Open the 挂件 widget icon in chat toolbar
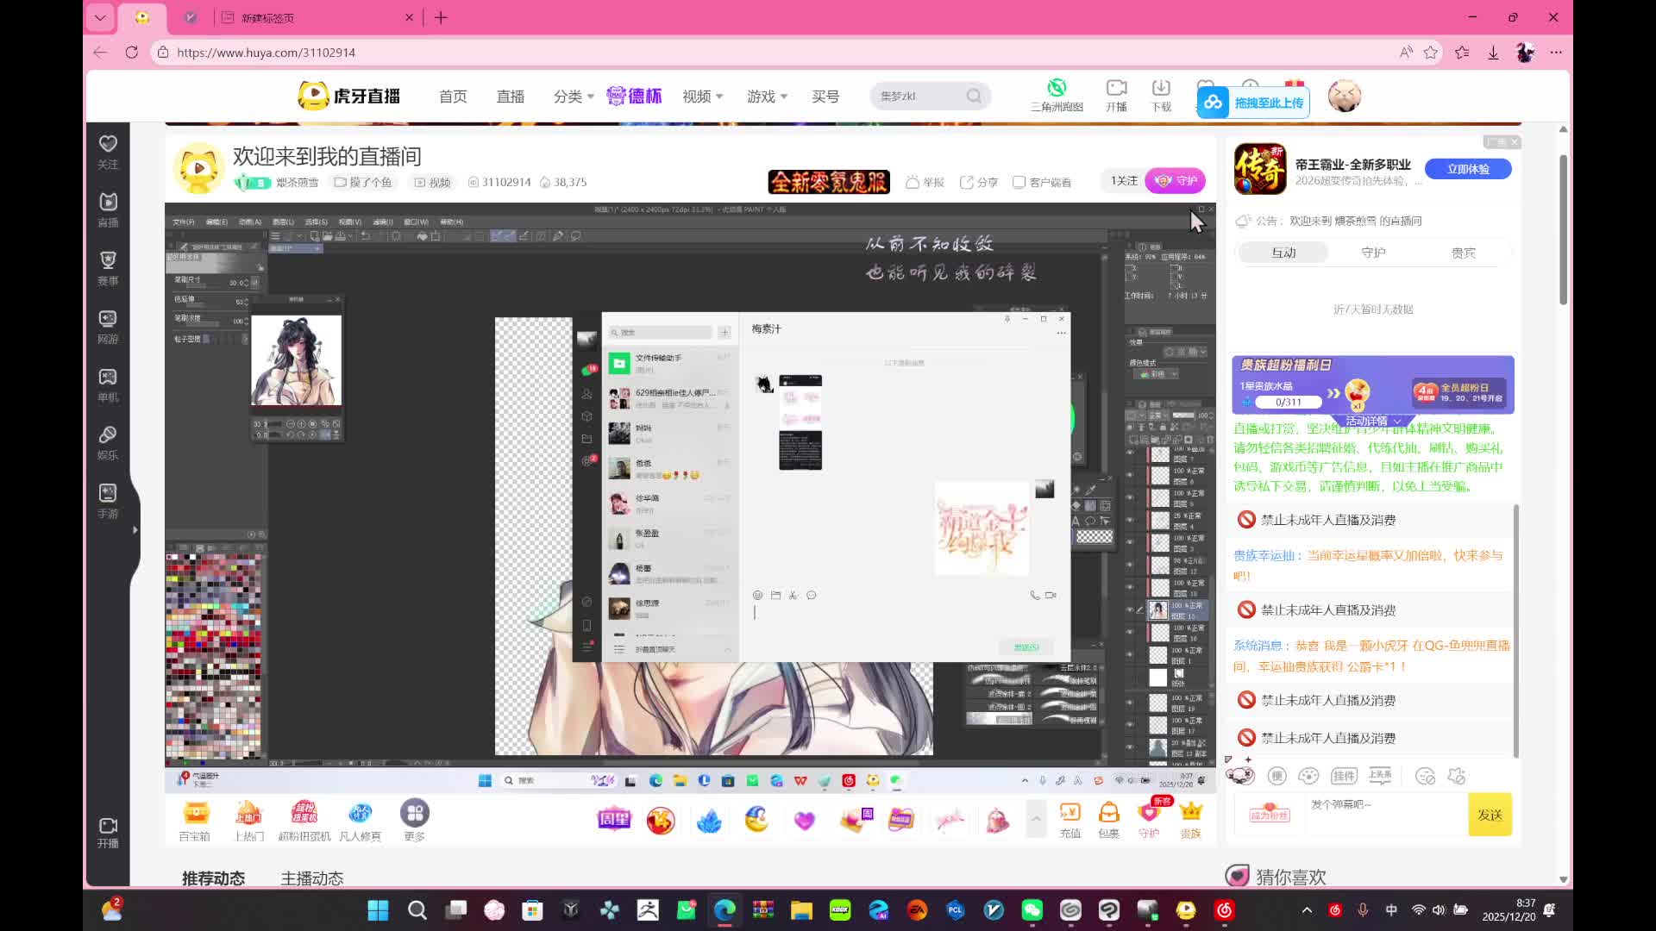The height and width of the screenshot is (931, 1656). pos(1344,776)
